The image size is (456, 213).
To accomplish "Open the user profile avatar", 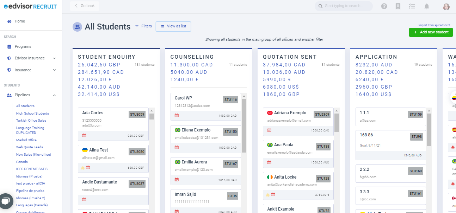I will (x=446, y=7).
